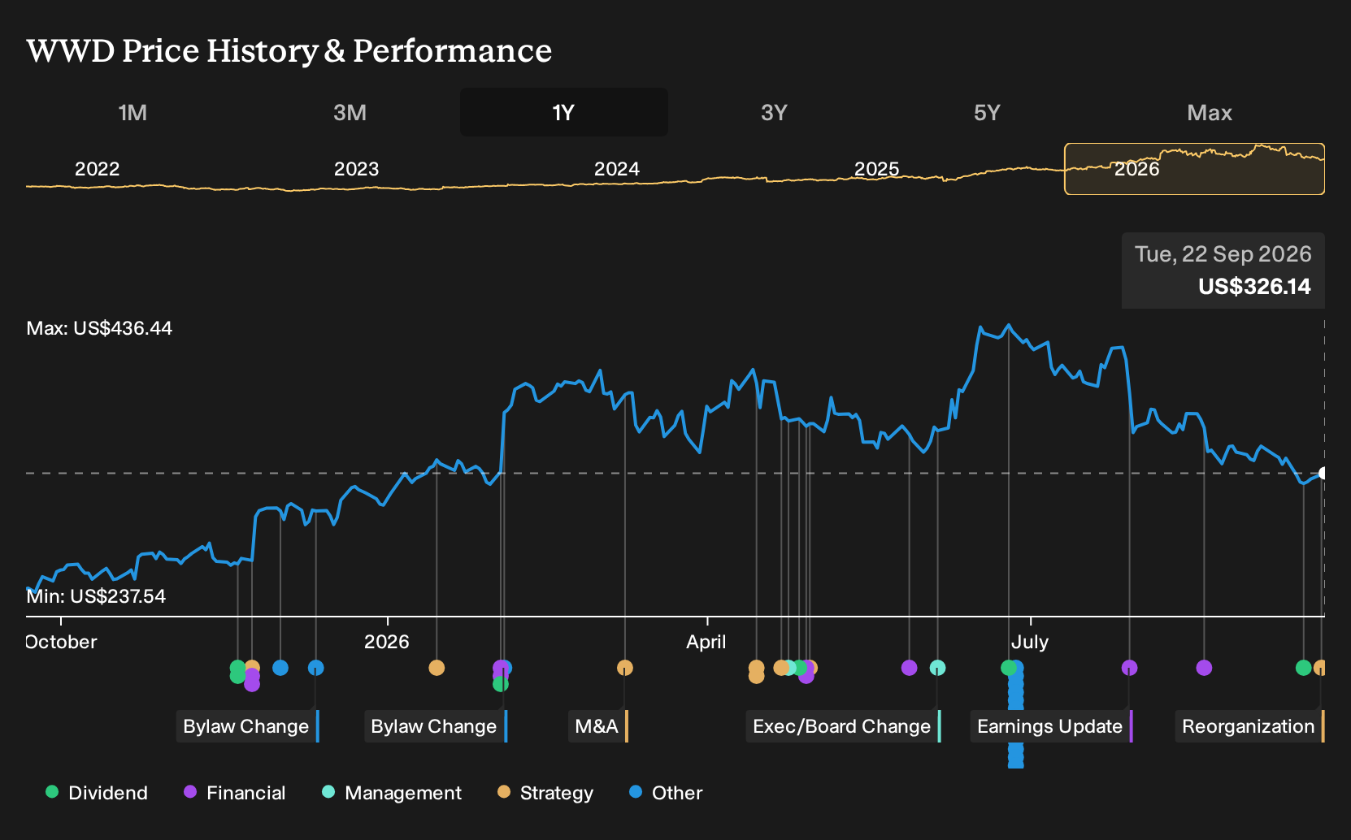Click the April axis label
This screenshot has width=1351, height=840.
click(x=706, y=642)
